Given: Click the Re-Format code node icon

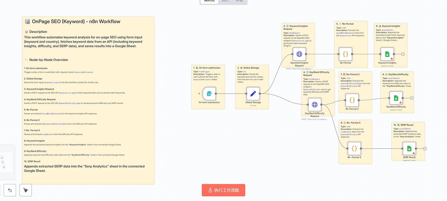Looking at the screenshot, I should (345, 54).
